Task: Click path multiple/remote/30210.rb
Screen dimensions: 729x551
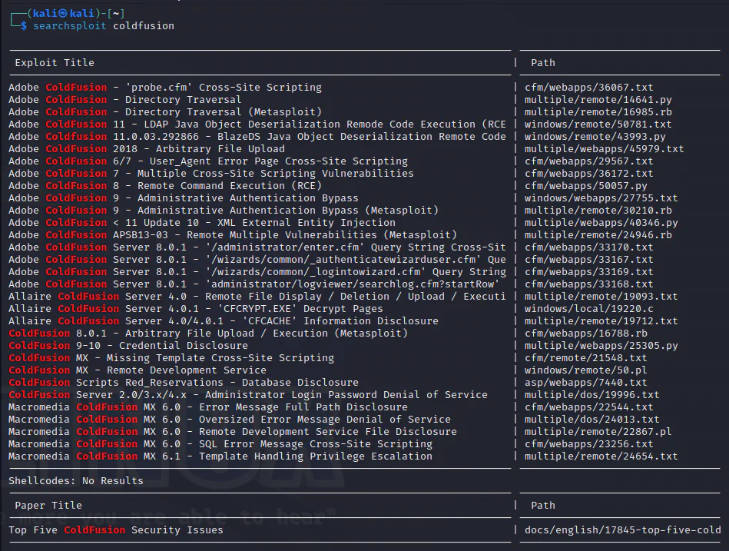Action: coord(598,211)
